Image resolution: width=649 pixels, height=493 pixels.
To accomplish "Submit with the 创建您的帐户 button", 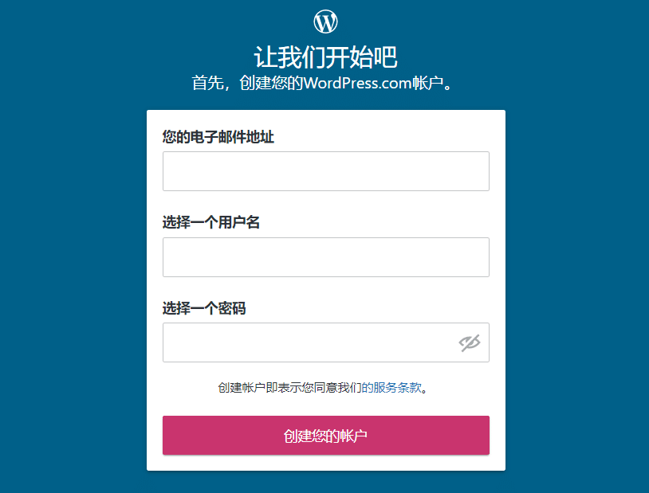I will [x=326, y=436].
